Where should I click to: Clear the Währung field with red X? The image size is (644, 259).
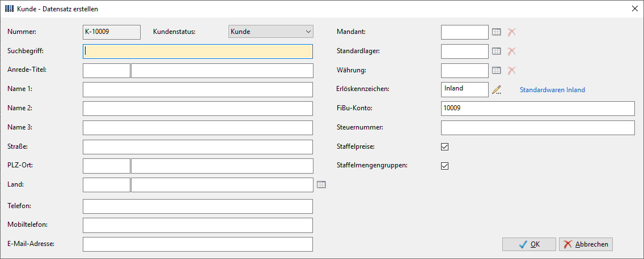point(511,71)
